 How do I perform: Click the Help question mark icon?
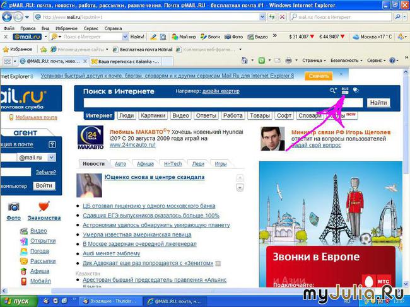coord(392,61)
